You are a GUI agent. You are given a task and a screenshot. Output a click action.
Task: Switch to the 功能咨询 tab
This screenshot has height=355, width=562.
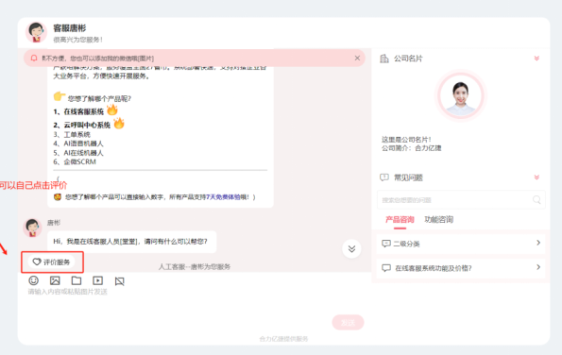[438, 220]
